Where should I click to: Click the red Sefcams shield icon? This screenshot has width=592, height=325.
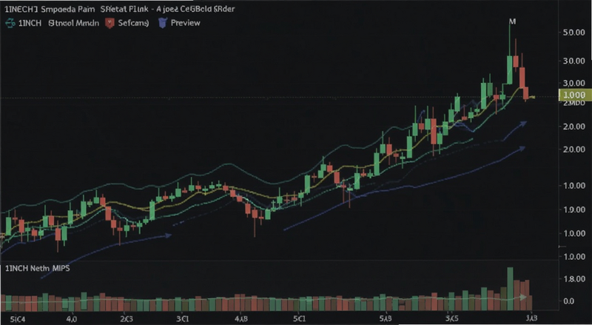110,23
